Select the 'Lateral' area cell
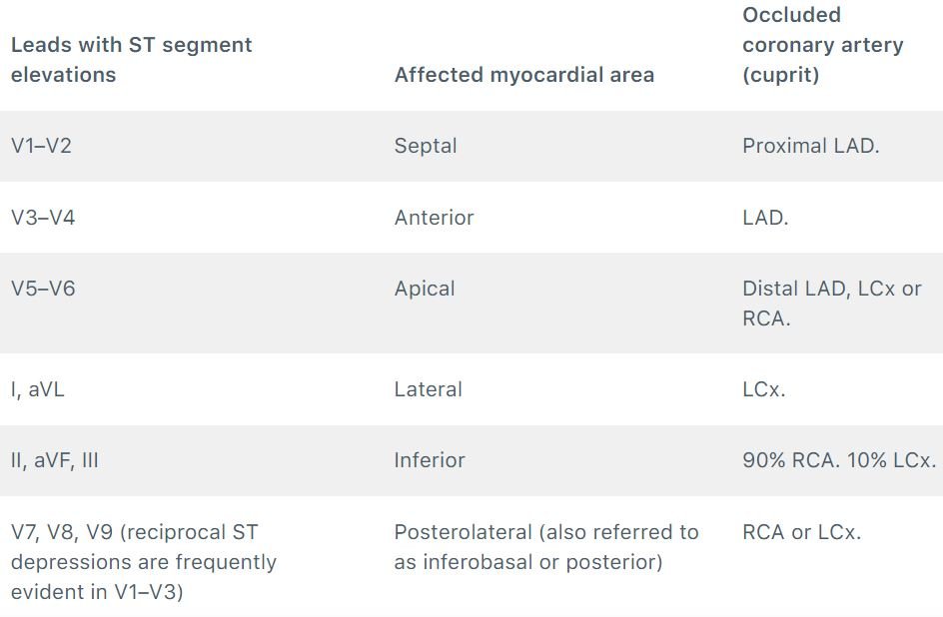 [428, 388]
